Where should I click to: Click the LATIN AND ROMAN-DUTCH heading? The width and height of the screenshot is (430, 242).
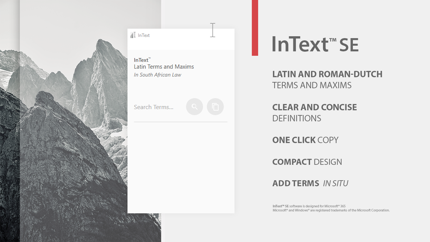pos(327,74)
